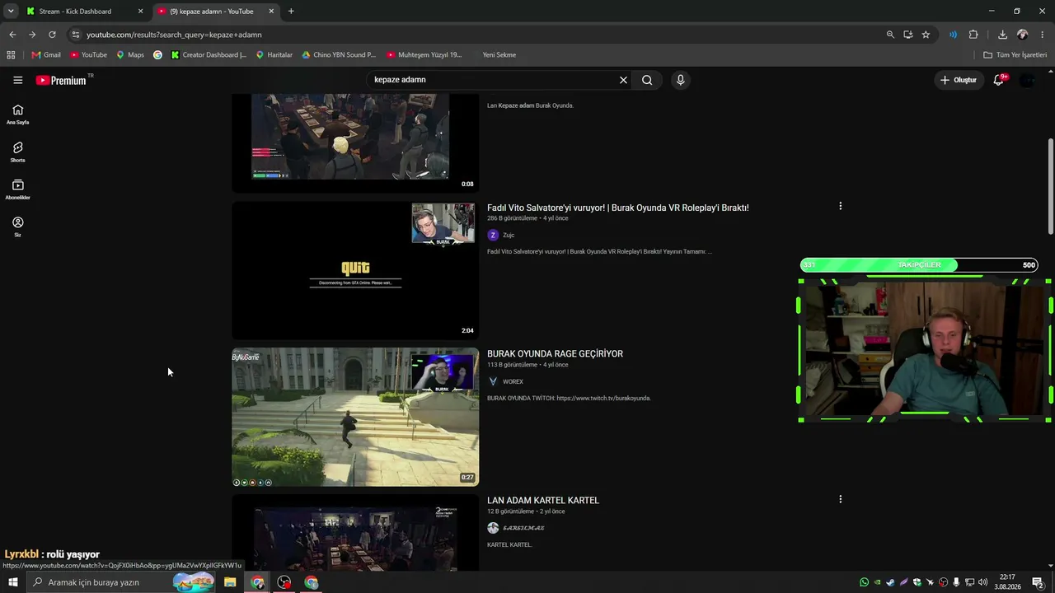Play the 0:08 Kepaze adam video thumbnail
This screenshot has height=593, width=1055.
coord(355,142)
